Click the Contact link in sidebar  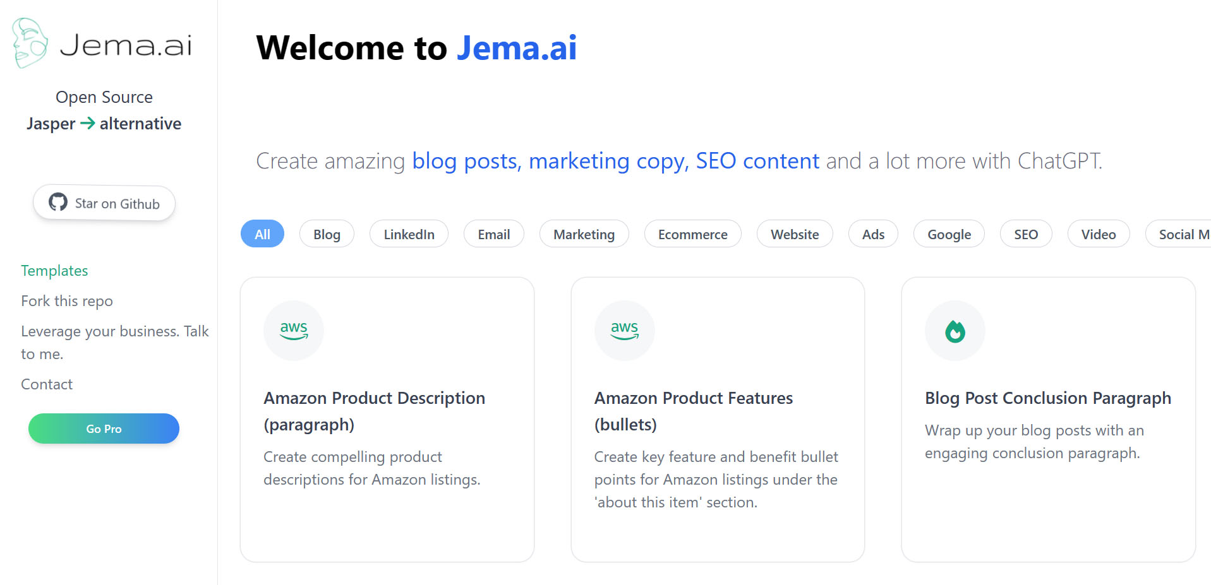coord(47,384)
